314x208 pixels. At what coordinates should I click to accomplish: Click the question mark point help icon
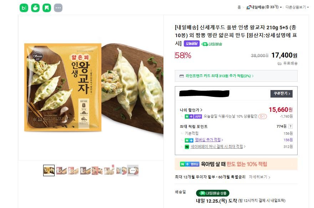pyautogui.click(x=290, y=126)
